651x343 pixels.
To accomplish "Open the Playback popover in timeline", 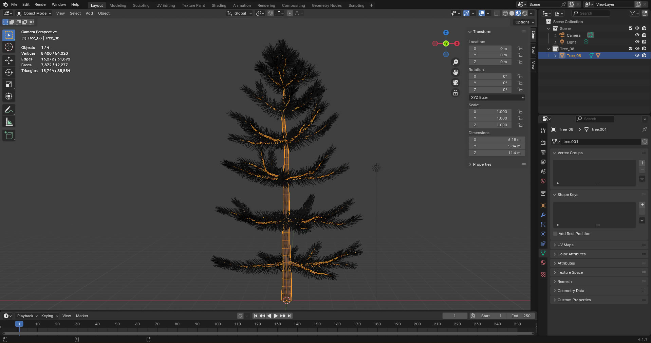I will pos(27,316).
